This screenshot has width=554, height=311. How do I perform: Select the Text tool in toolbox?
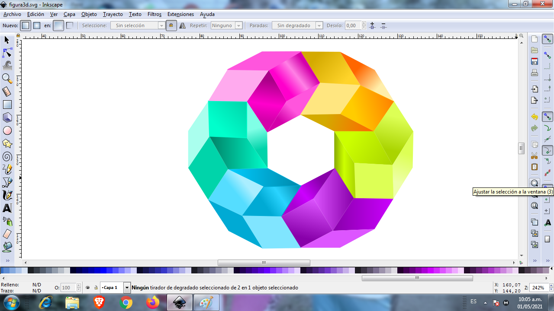[7, 208]
